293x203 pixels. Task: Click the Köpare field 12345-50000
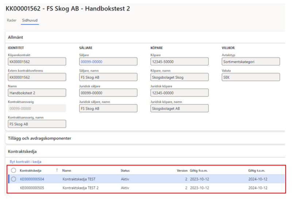(x=179, y=62)
